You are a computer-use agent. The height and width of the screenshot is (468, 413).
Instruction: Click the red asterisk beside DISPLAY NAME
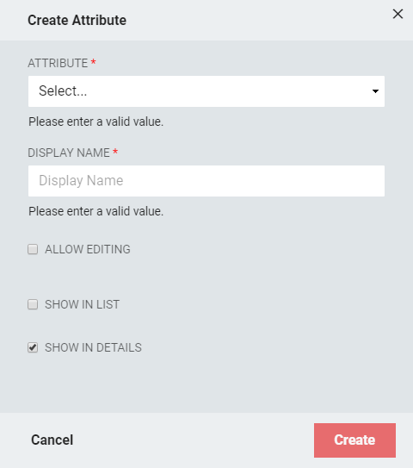(x=115, y=152)
